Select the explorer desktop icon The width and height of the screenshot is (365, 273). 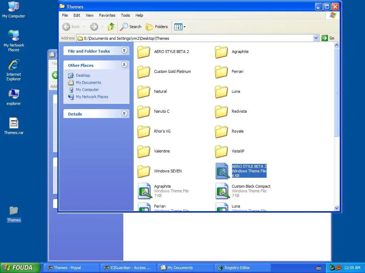coord(14,97)
